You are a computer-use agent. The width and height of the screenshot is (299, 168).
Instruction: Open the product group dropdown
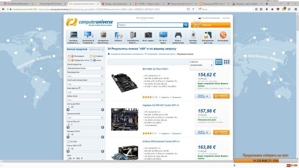(x=85, y=68)
